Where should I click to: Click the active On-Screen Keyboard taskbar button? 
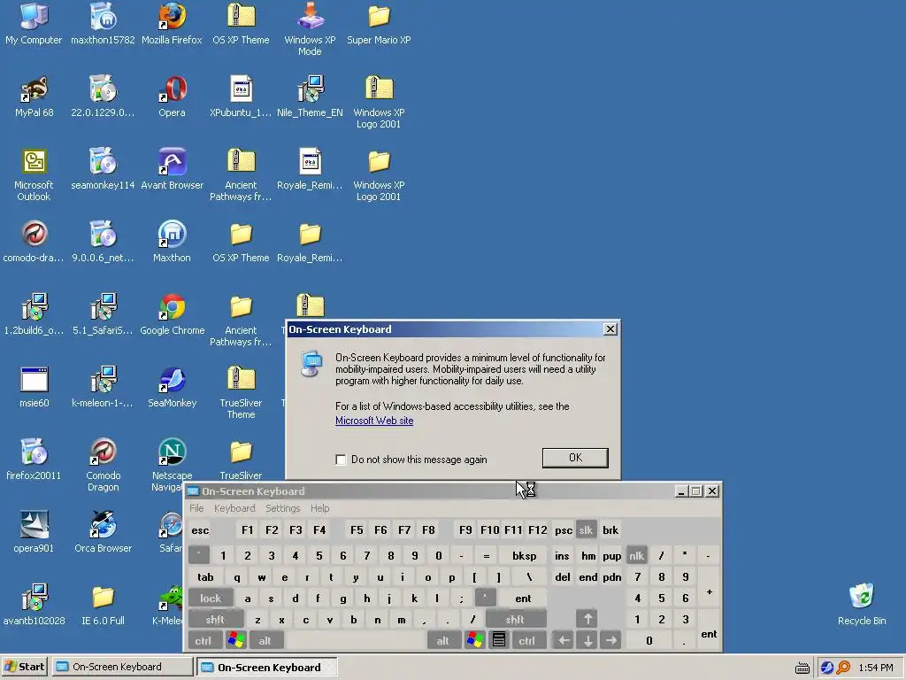pos(267,667)
